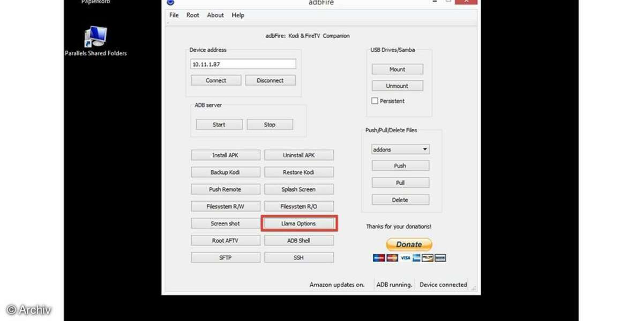Click the SFTP button
This screenshot has width=643, height=321.
click(226, 257)
